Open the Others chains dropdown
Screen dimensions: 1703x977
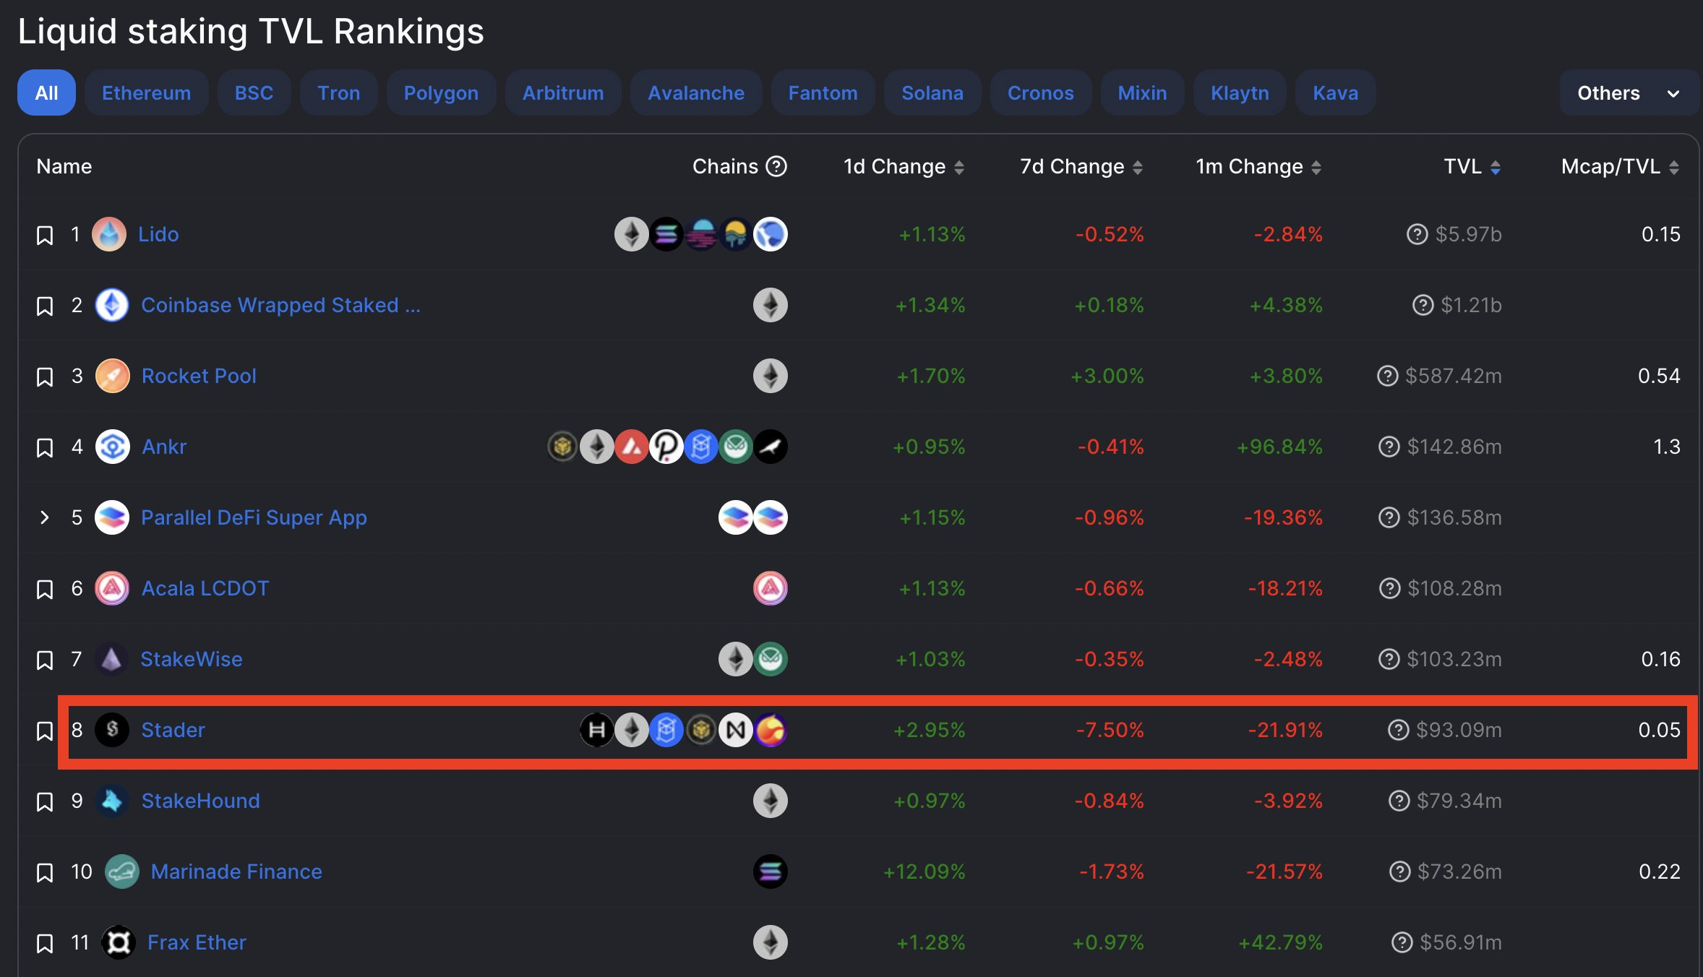coord(1628,93)
